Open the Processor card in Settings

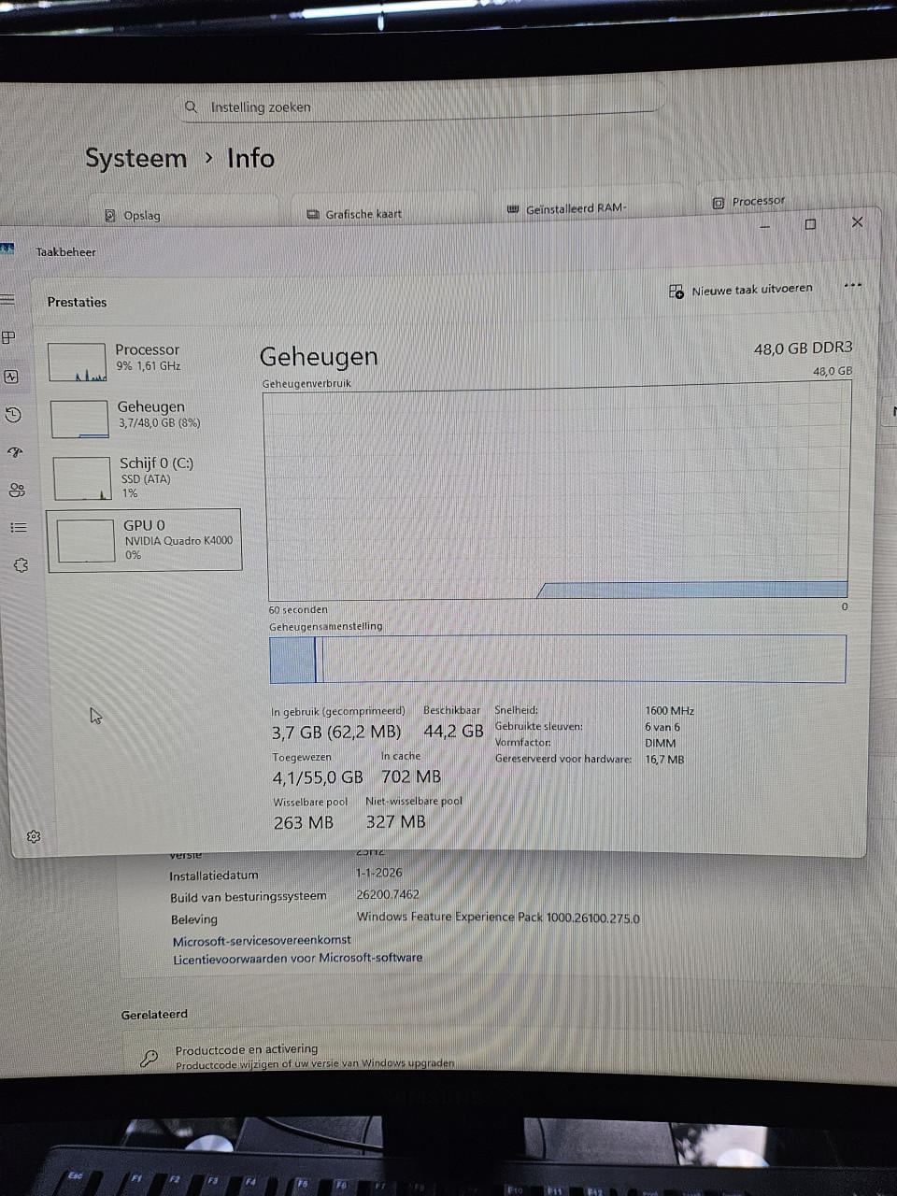click(790, 197)
